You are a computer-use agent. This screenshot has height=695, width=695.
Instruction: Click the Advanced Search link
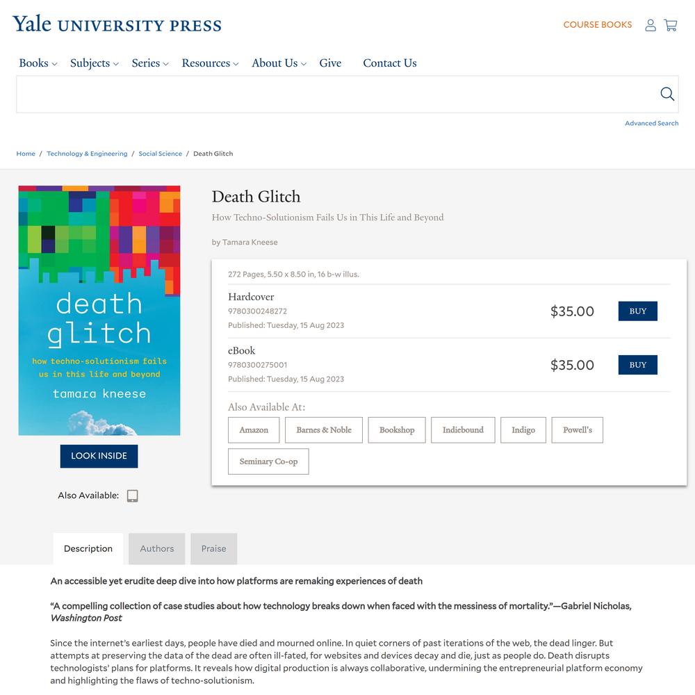tap(652, 123)
